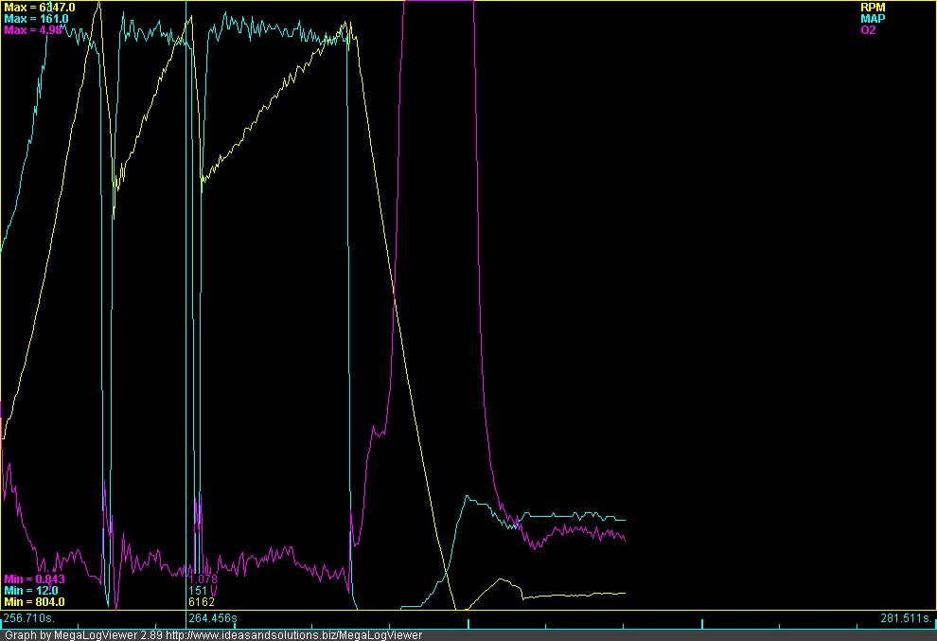937x641 pixels.
Task: Click the cursor time 264.456s label
Action: coord(213,617)
